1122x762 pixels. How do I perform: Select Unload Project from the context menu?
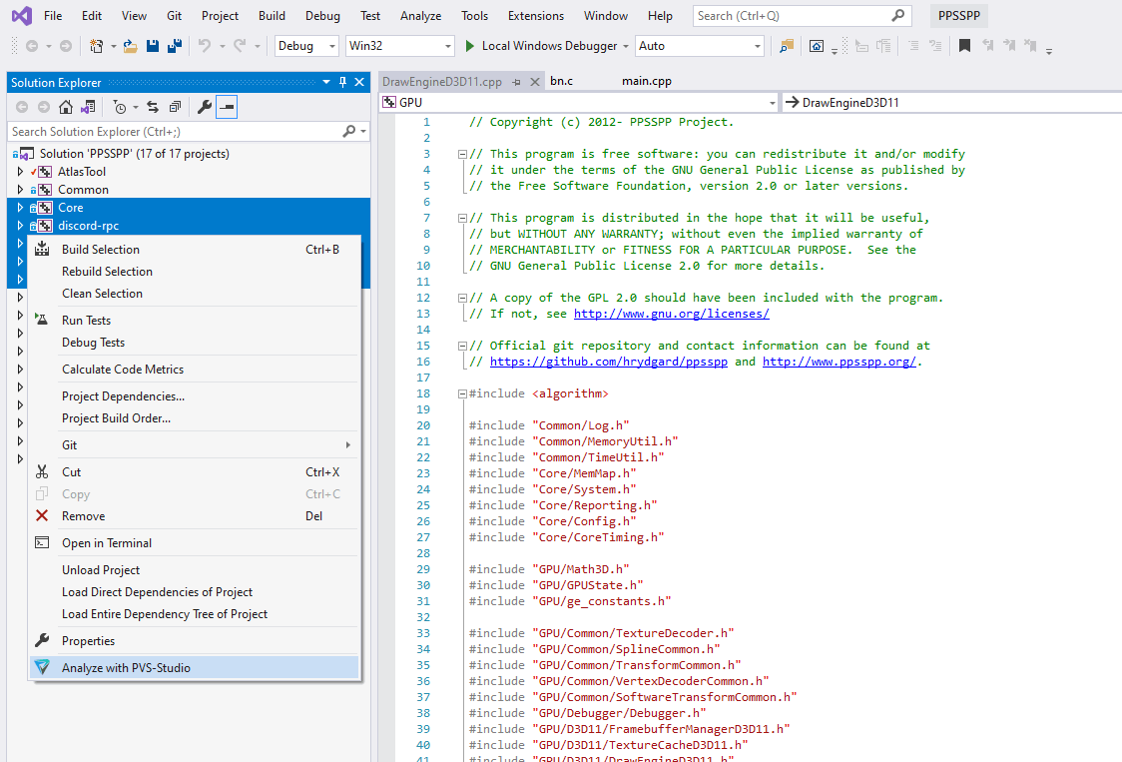[194, 570]
